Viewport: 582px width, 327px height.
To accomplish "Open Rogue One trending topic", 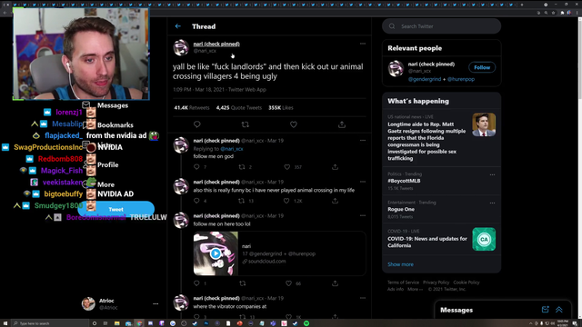I will [401, 210].
